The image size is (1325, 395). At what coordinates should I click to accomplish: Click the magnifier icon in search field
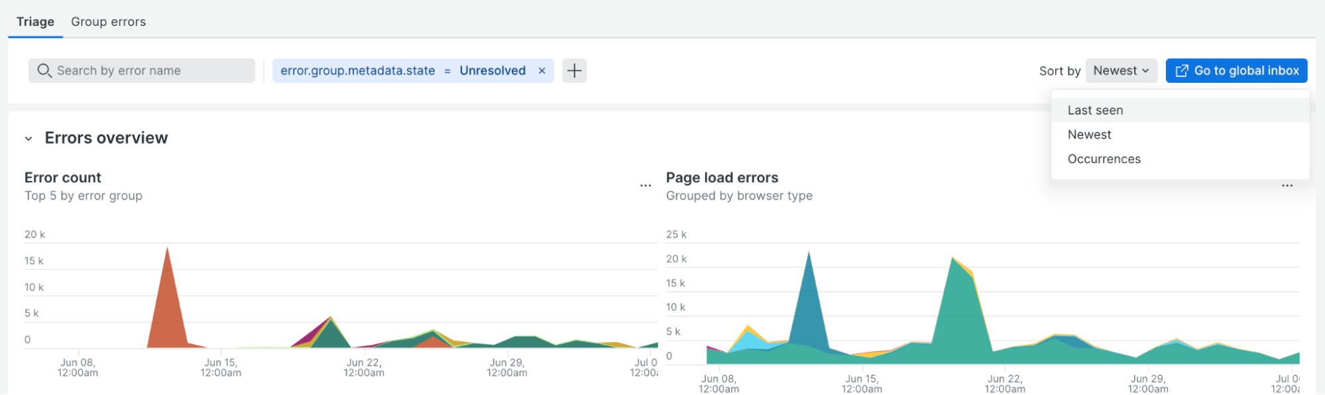click(44, 71)
